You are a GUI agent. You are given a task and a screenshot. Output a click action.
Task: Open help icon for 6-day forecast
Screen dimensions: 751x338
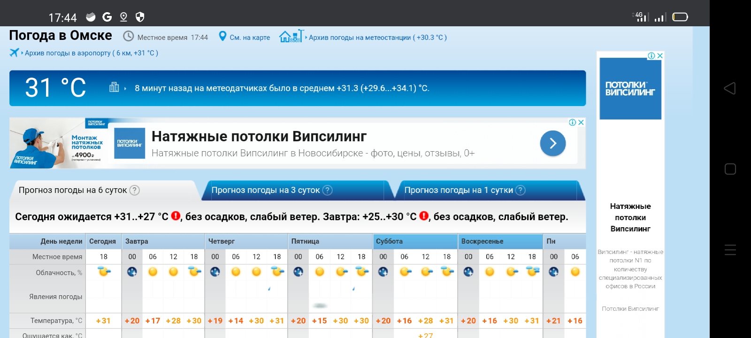click(134, 190)
